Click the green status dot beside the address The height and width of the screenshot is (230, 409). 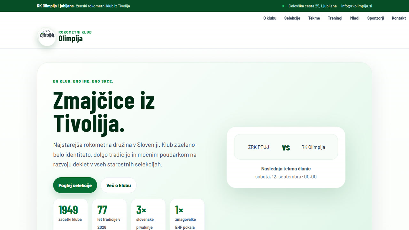pyautogui.click(x=283, y=6)
